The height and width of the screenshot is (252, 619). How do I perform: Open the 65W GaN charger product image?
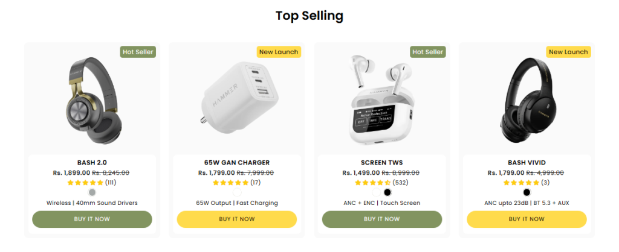pos(236,96)
